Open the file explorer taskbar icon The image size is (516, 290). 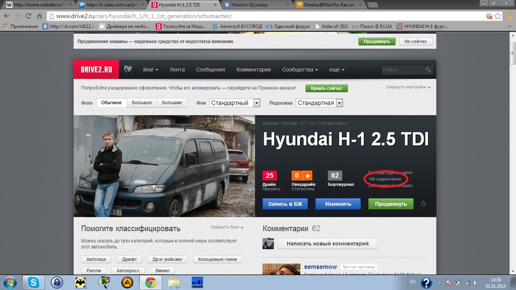(174, 282)
